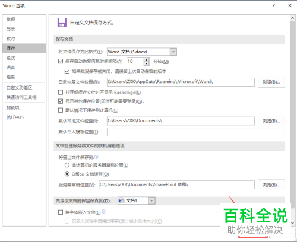The height and width of the screenshot is (242, 297).
Task: Click the info icon beside 将字体嵌入文件
Action: [103, 212]
